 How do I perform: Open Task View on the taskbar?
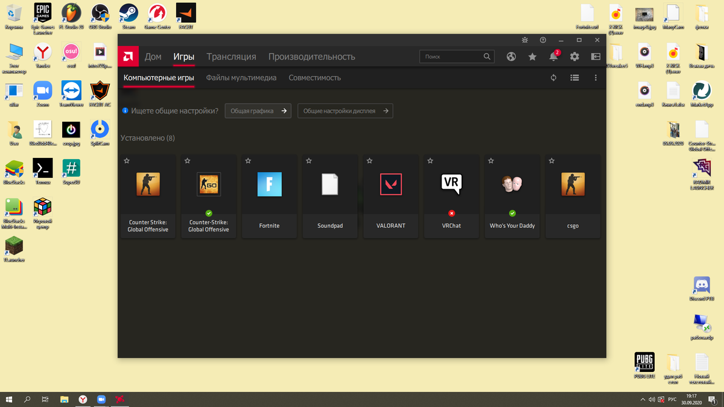click(x=45, y=399)
